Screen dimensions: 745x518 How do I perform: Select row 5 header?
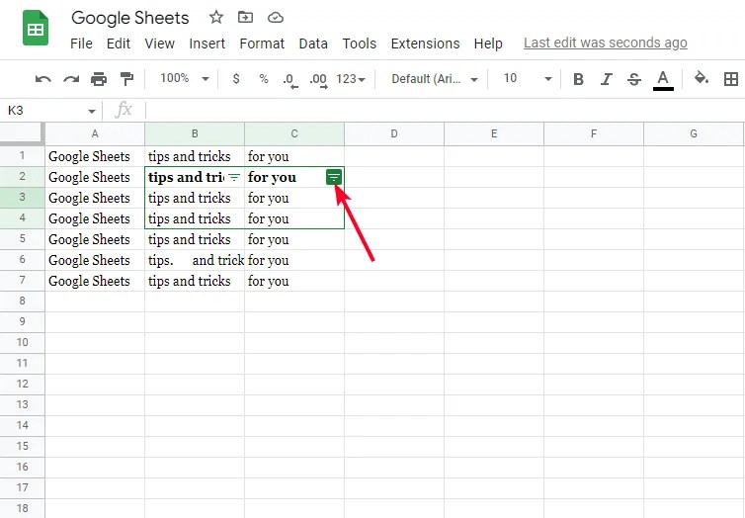point(23,239)
